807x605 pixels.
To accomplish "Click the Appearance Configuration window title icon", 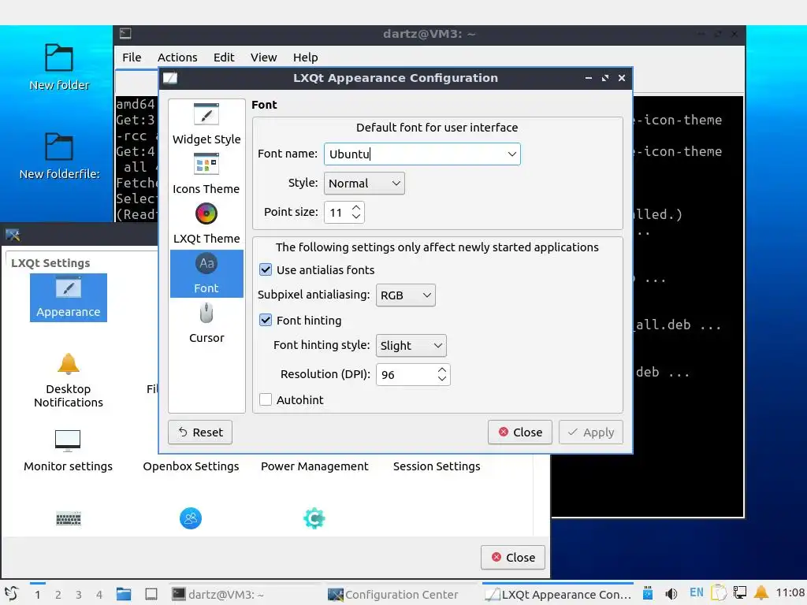I will pyautogui.click(x=170, y=78).
